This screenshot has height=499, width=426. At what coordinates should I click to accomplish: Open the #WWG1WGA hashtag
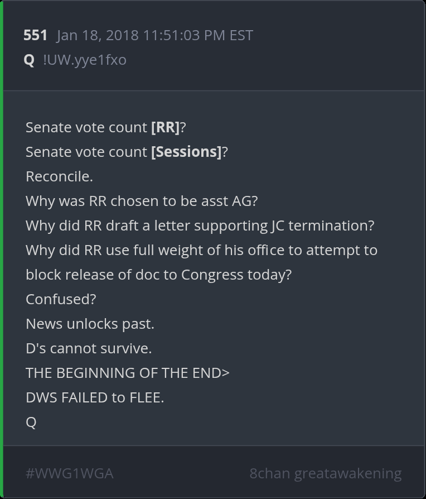pos(70,473)
